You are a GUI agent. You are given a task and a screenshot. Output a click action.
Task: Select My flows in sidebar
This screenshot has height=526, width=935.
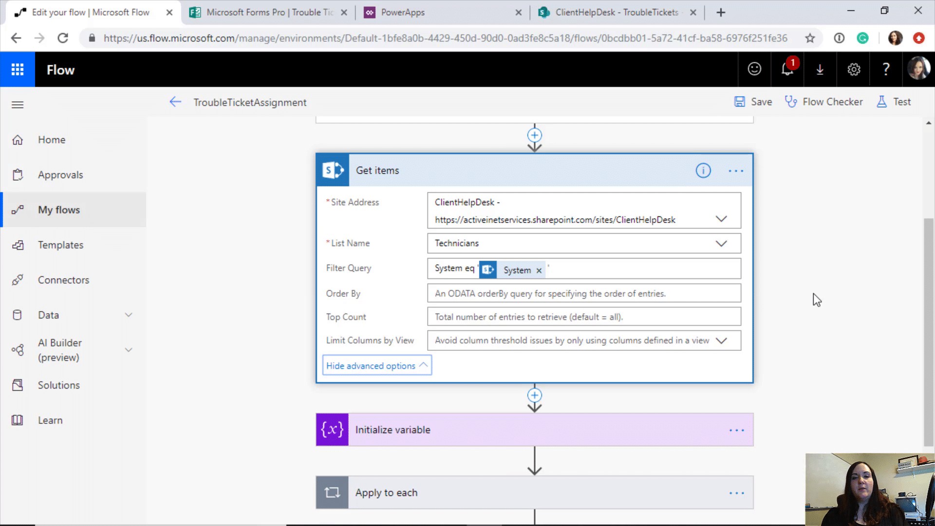[x=73, y=210]
